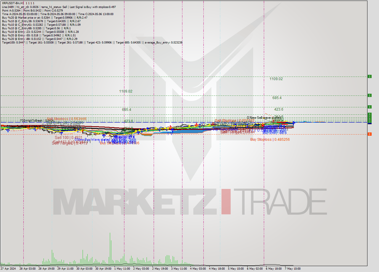
Task: Click the Time A:2024.05.05 info line
Action: click(57, 14)
